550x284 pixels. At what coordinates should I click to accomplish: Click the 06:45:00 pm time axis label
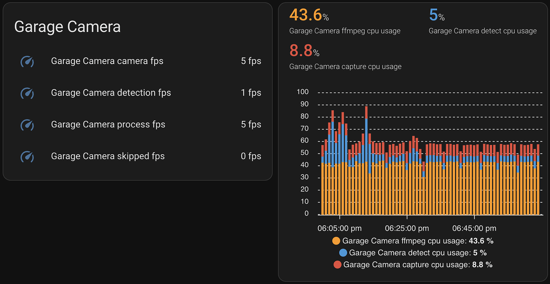[474, 228]
